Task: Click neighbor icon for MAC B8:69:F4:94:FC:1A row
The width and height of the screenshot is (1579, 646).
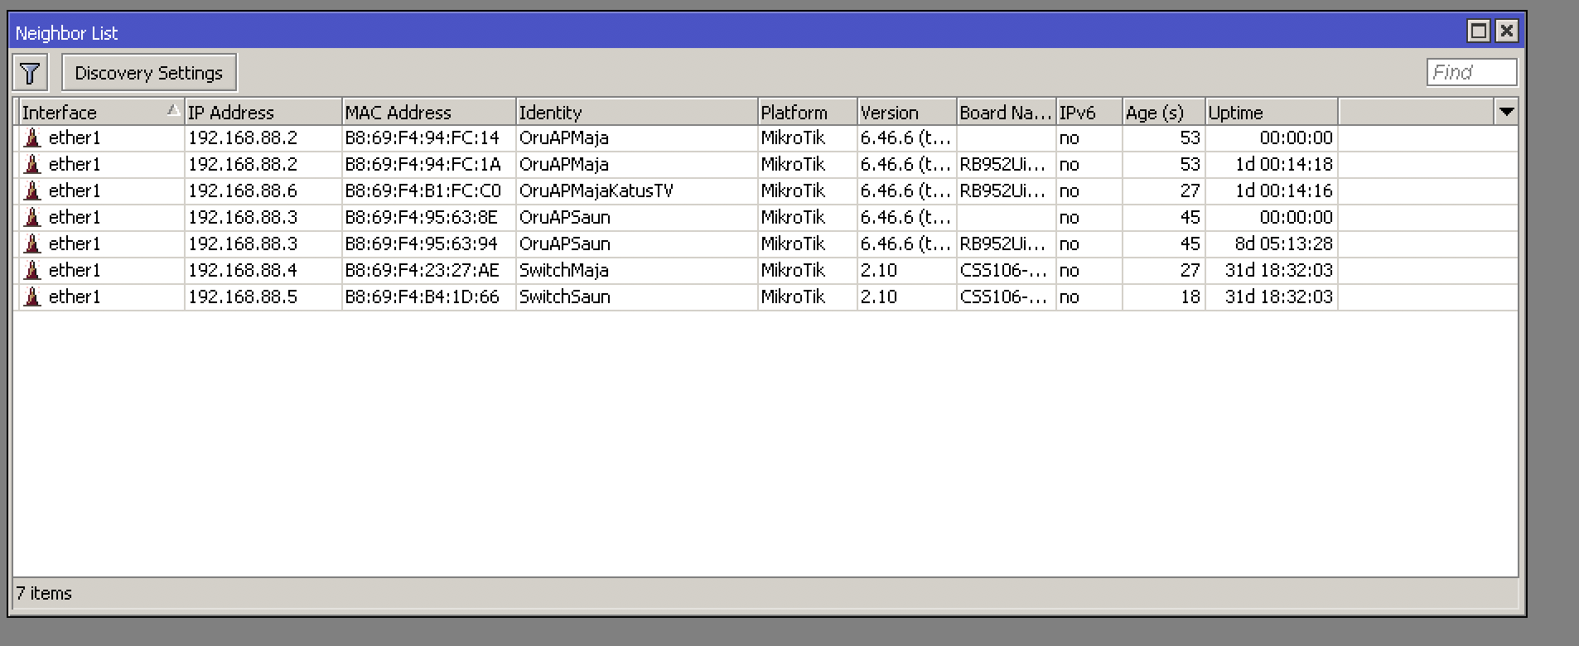Action: 32,164
